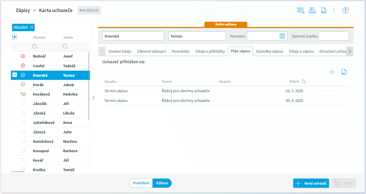Click the applicant list vertical scrollbar

pos(89,86)
